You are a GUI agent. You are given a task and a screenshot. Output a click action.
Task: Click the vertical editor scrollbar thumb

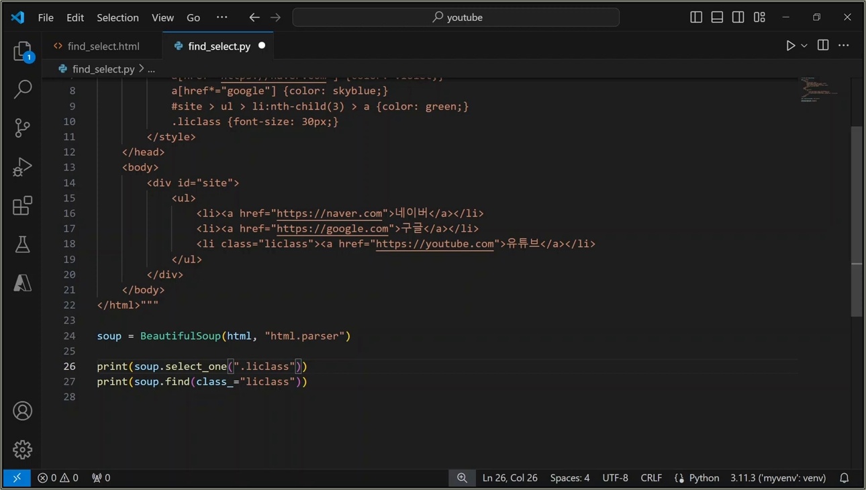tap(857, 222)
